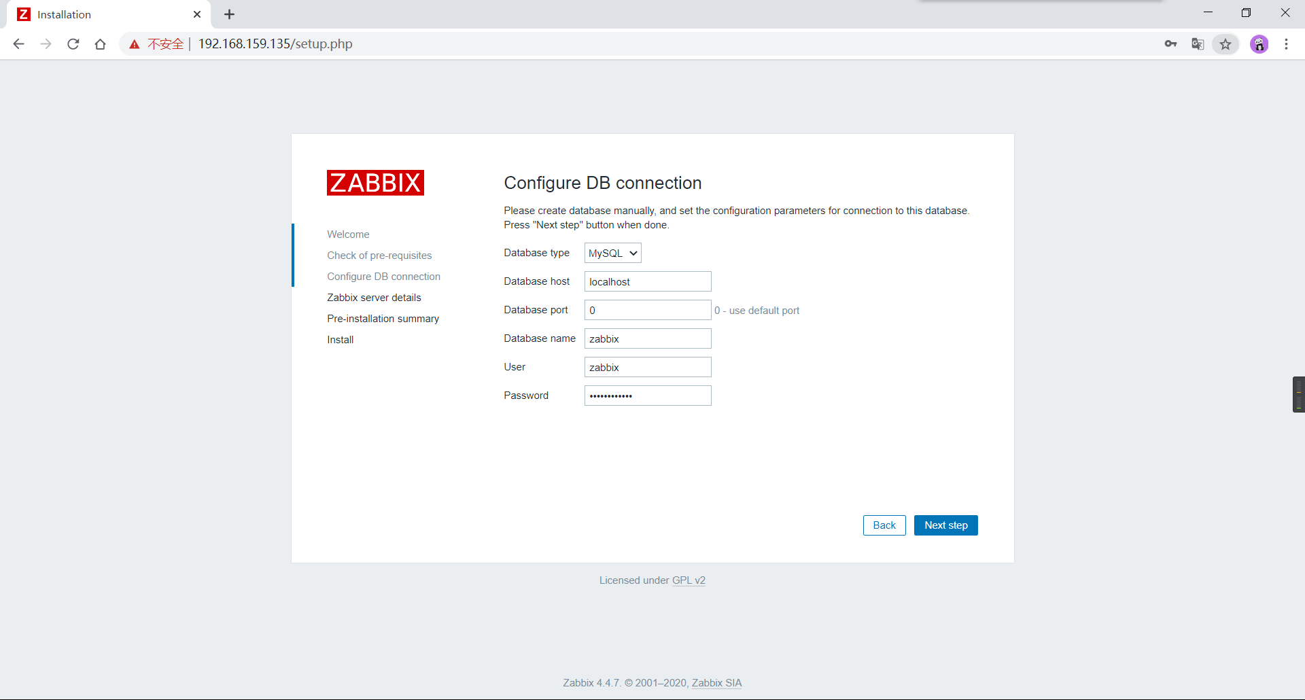This screenshot has height=700, width=1305.
Task: Open the saved passwords key icon
Action: [1170, 44]
